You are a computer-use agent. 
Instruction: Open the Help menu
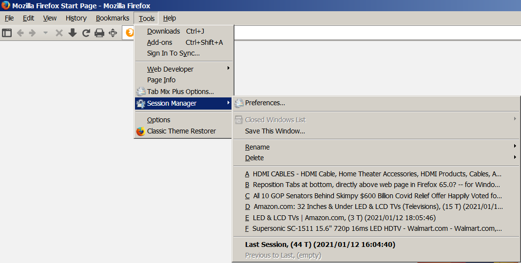[170, 19]
